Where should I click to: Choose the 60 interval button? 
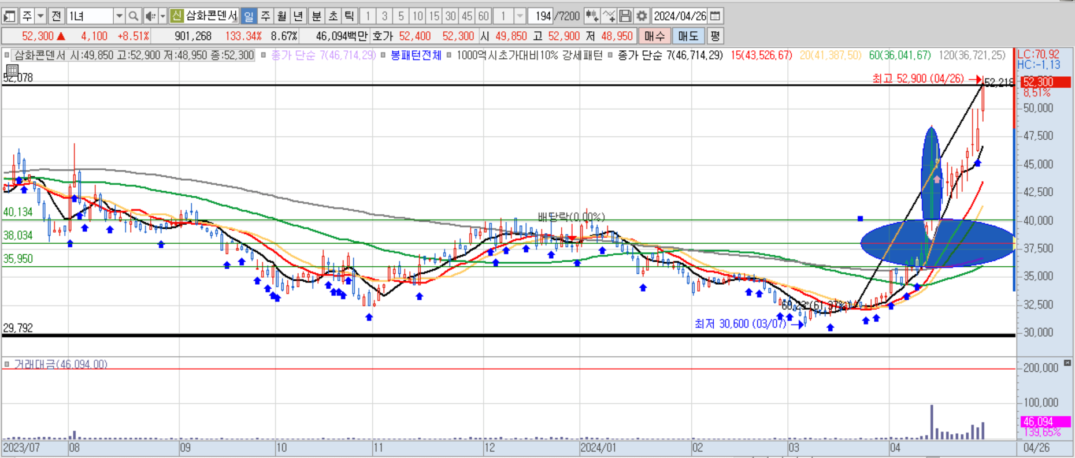tap(484, 16)
